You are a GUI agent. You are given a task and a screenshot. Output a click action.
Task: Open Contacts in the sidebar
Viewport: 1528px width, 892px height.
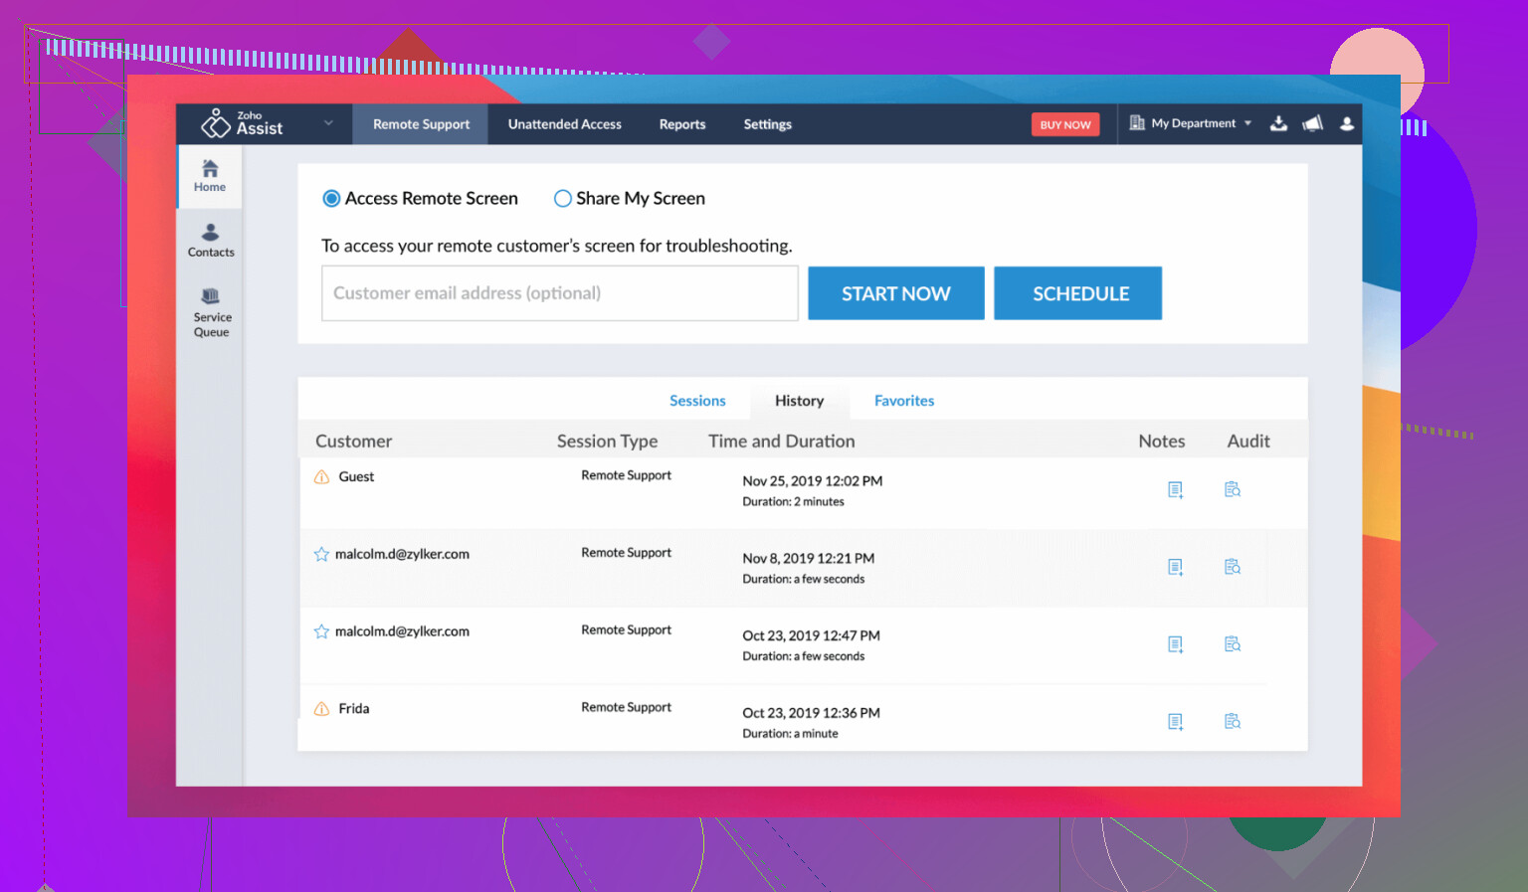point(211,241)
